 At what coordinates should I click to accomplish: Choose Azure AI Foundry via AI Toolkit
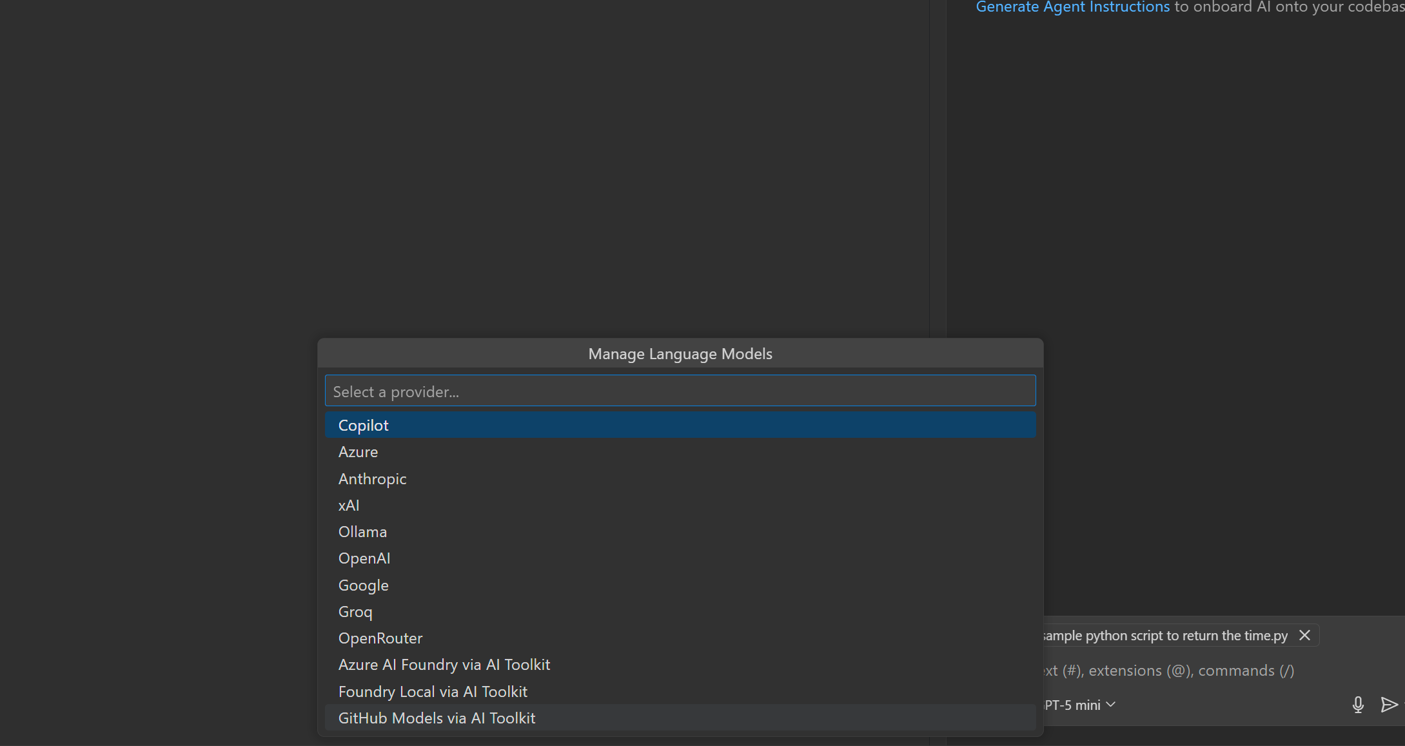coord(444,665)
